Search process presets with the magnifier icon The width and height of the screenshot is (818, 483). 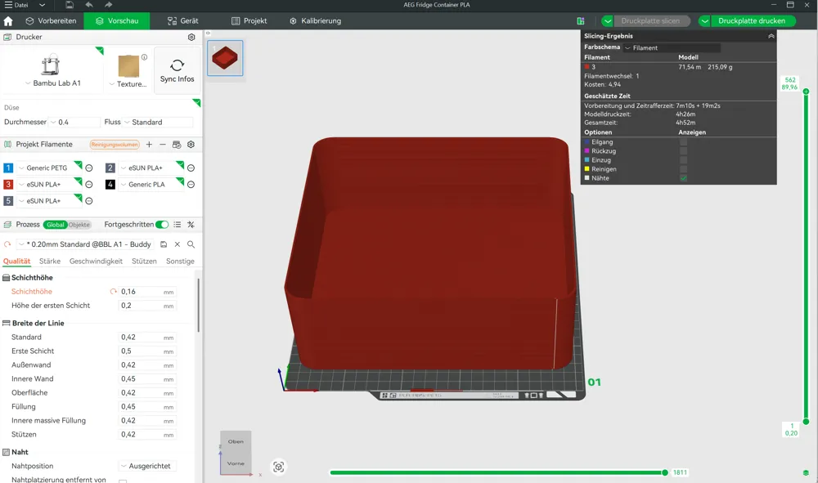[x=191, y=244]
